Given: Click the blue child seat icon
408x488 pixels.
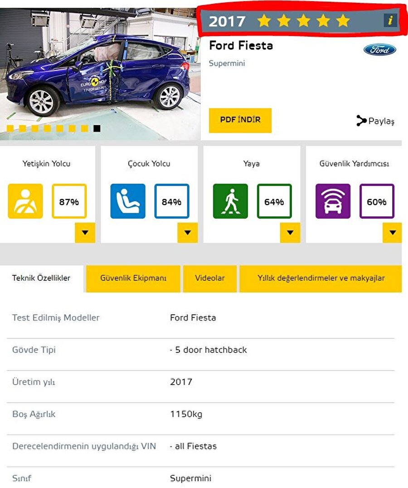Looking at the screenshot, I should pos(128,201).
